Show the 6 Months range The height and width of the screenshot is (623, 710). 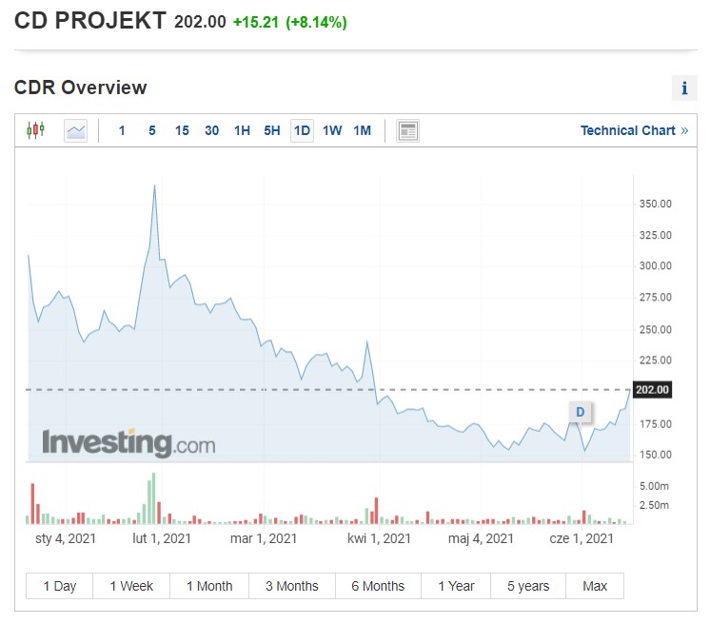click(x=378, y=586)
